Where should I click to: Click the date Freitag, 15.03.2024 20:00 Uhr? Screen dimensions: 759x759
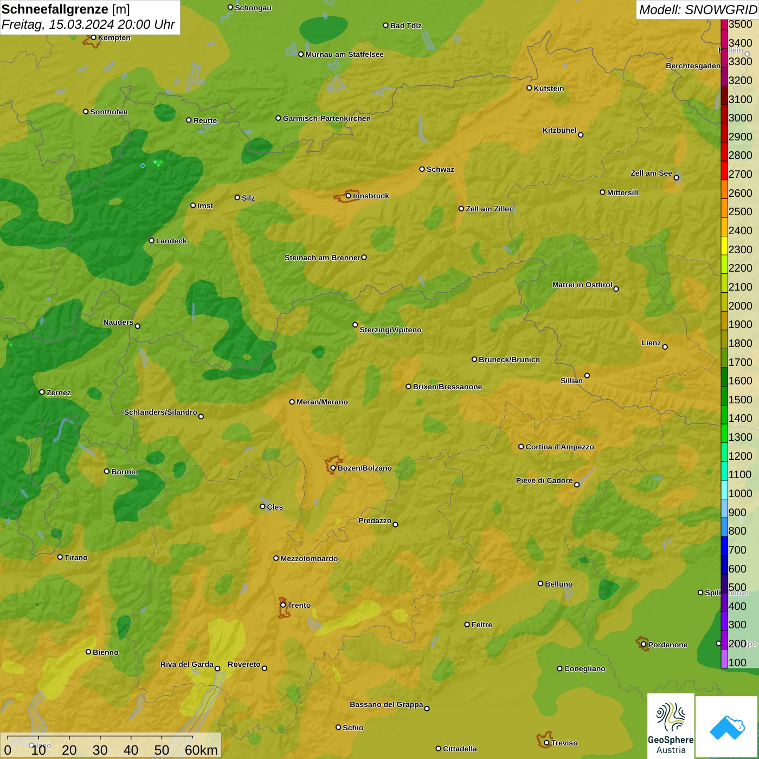click(88, 24)
